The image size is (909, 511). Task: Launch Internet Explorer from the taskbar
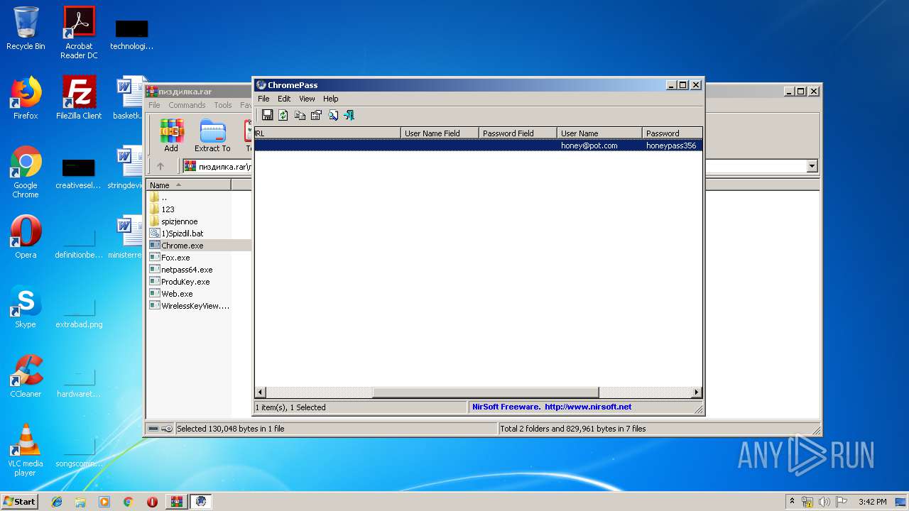57,502
